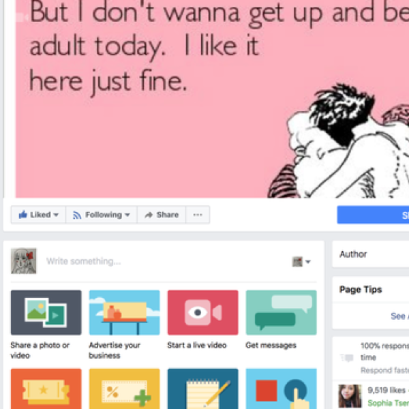This screenshot has height=409, width=409.
Task: Click the blue button beside the page actions
Action: (x=373, y=215)
